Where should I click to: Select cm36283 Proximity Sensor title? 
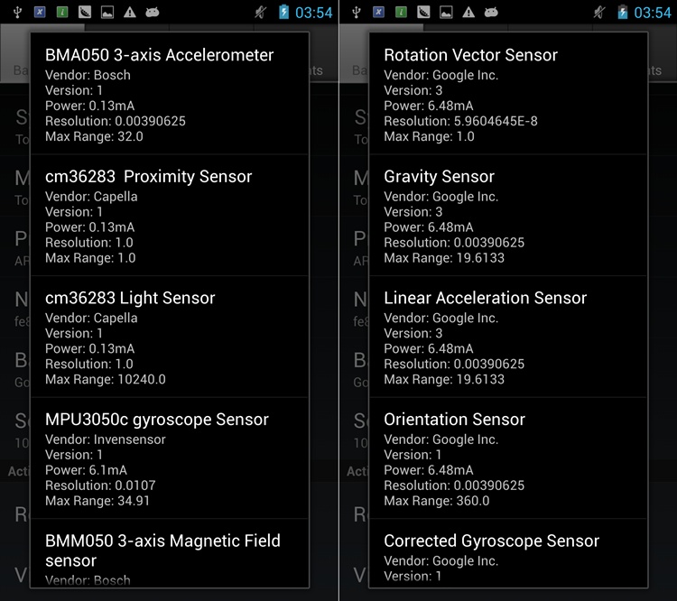click(x=149, y=177)
